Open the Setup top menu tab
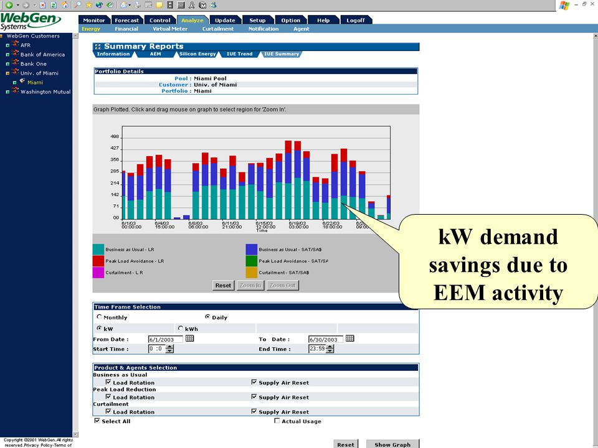This screenshot has height=448, width=598. [x=257, y=20]
